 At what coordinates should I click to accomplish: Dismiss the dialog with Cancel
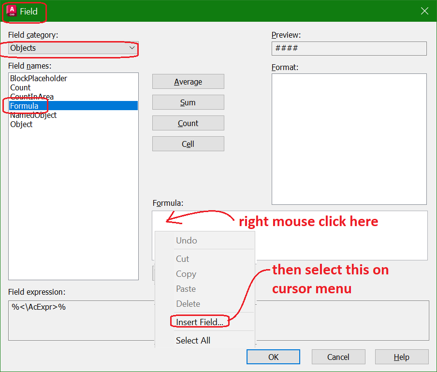(x=338, y=357)
